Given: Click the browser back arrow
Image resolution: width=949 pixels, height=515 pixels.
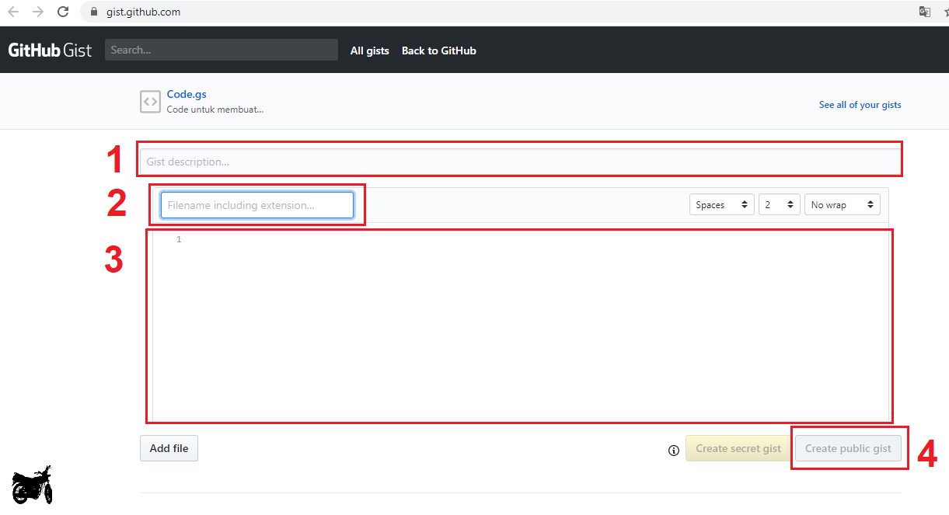Looking at the screenshot, I should [x=13, y=12].
